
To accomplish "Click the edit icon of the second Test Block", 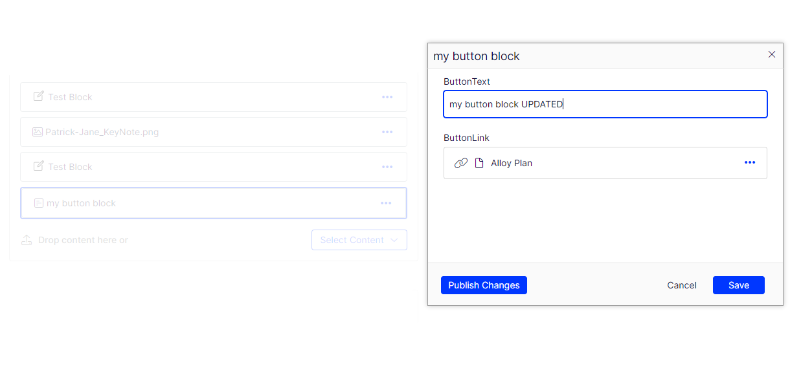I will coord(38,166).
